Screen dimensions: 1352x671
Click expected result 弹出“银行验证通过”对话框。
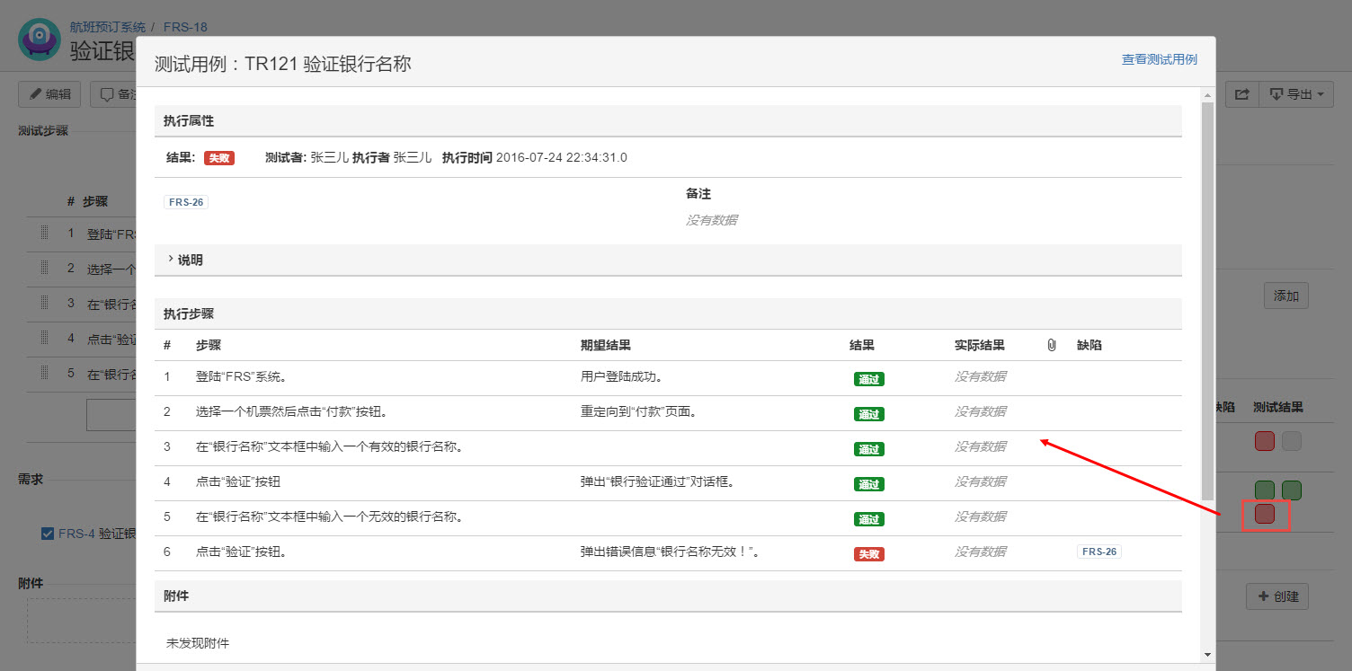(x=659, y=482)
